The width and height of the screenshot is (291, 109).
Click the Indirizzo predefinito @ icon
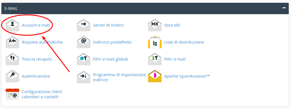84,42
